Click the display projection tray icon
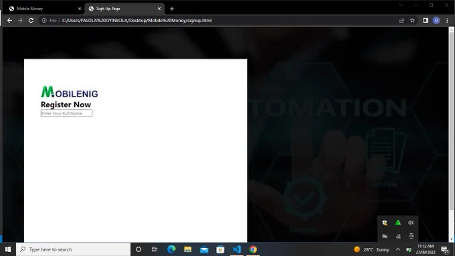The height and width of the screenshot is (256, 455). (412, 236)
